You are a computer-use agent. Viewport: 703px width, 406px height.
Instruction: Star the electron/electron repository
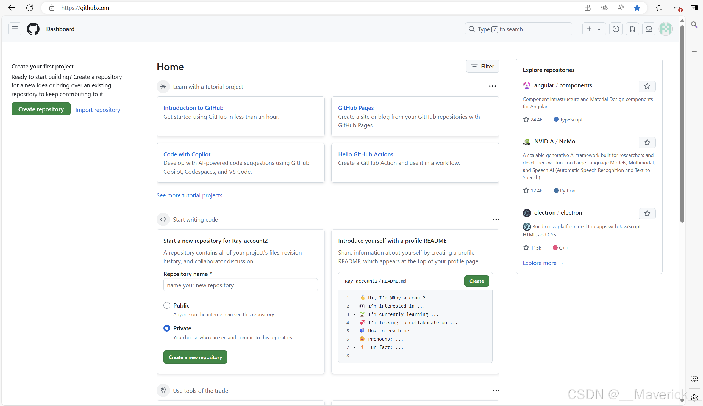click(647, 214)
